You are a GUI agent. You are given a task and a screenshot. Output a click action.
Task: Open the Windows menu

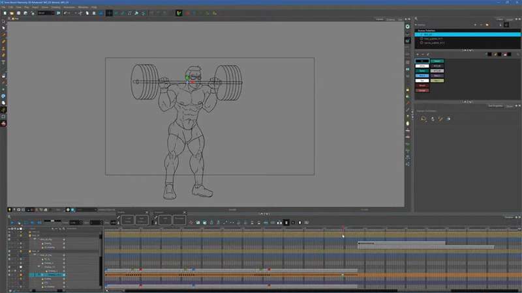click(x=84, y=7)
